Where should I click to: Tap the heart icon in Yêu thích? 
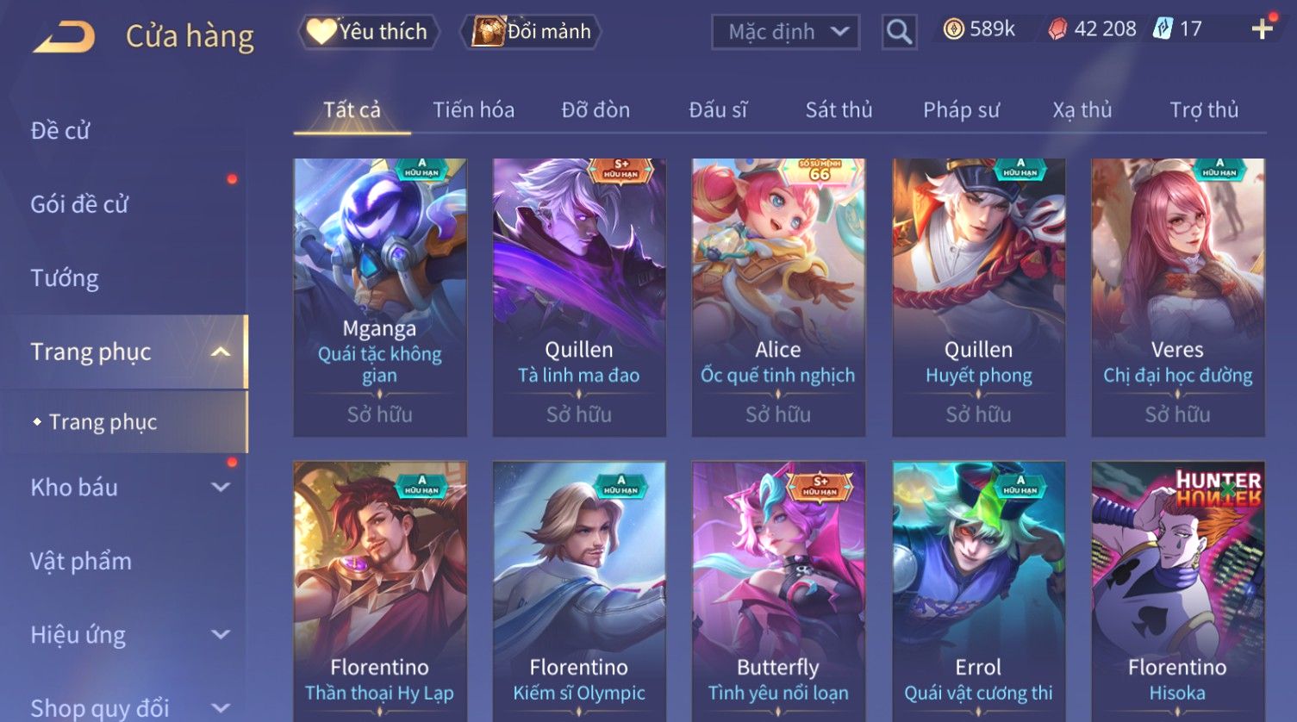click(321, 32)
